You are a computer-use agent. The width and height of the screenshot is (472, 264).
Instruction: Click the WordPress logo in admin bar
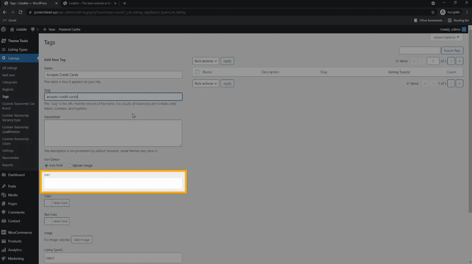coord(4,29)
